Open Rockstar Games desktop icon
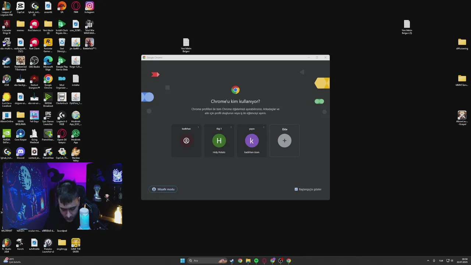The width and height of the screenshot is (471, 265). [48, 45]
